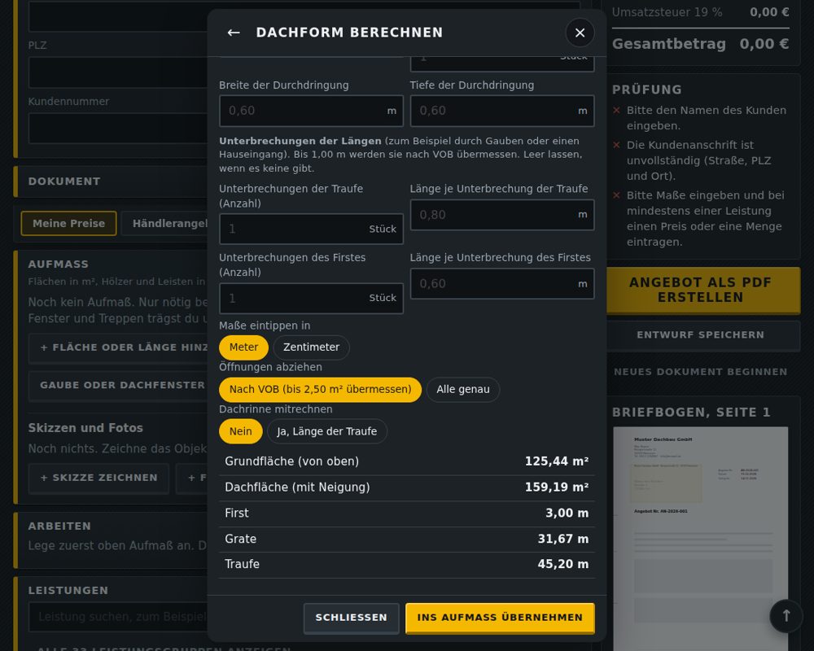The height and width of the screenshot is (651, 814).
Task: Click the Traufe value 45,20 m
Action: click(x=563, y=564)
